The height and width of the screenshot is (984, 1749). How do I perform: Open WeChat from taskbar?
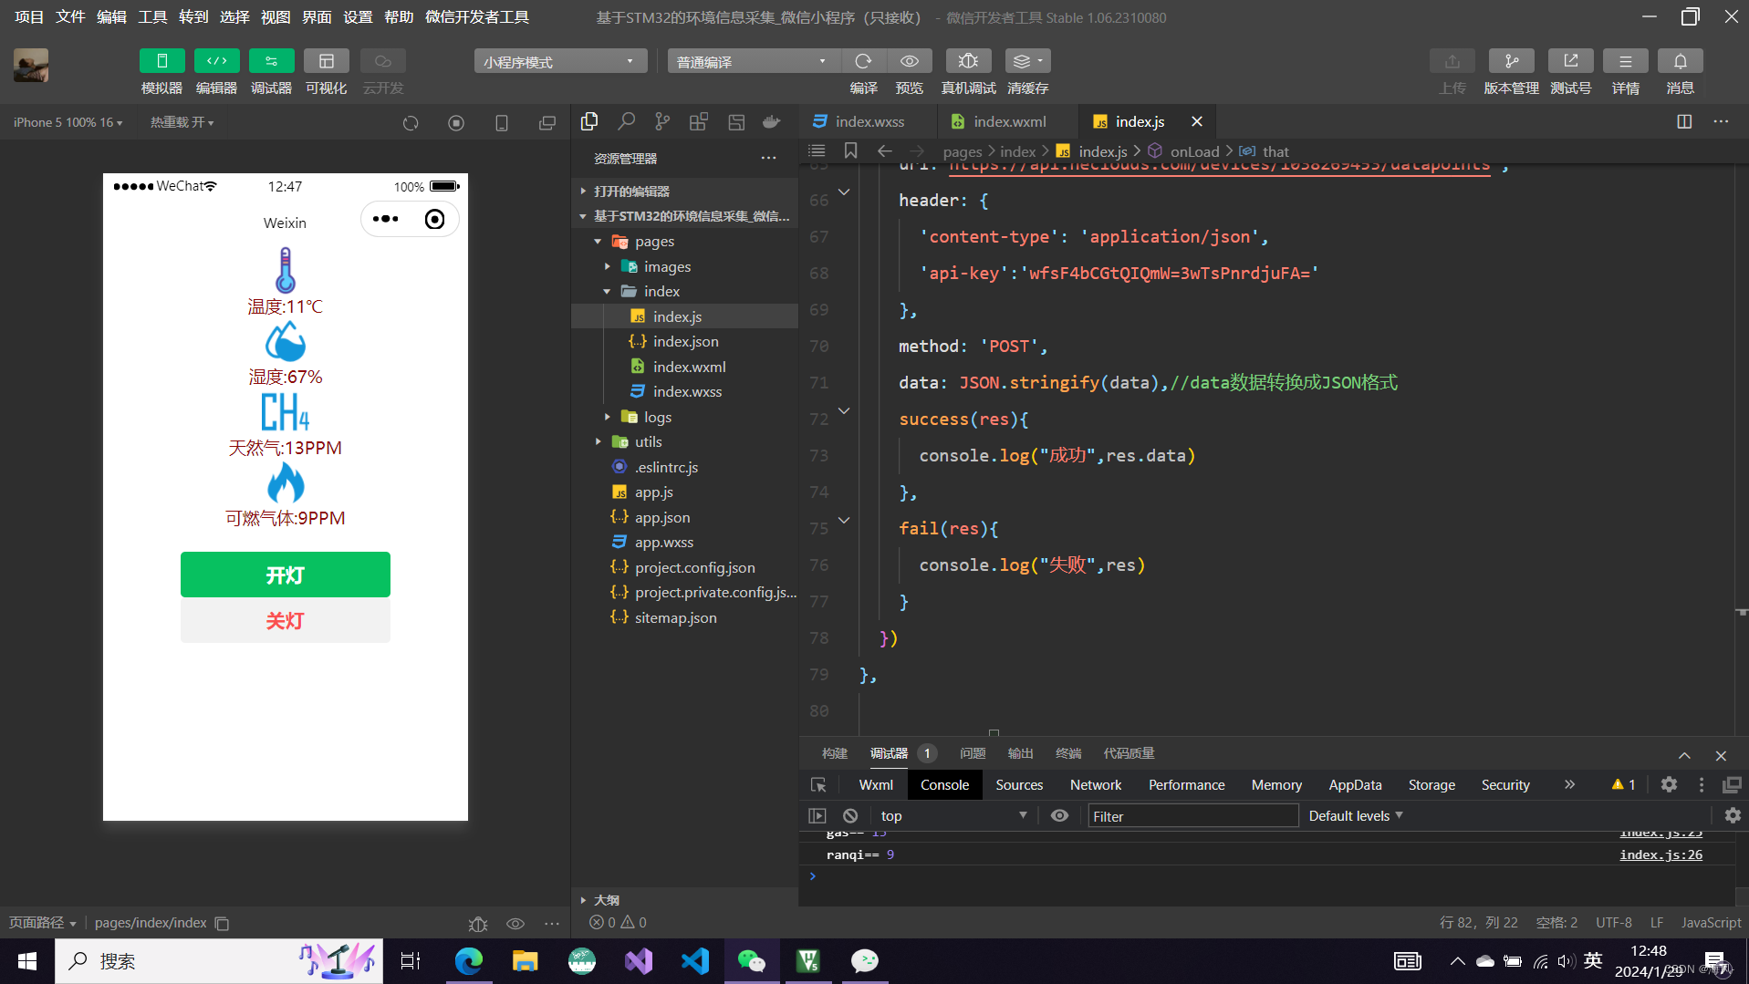pos(752,960)
